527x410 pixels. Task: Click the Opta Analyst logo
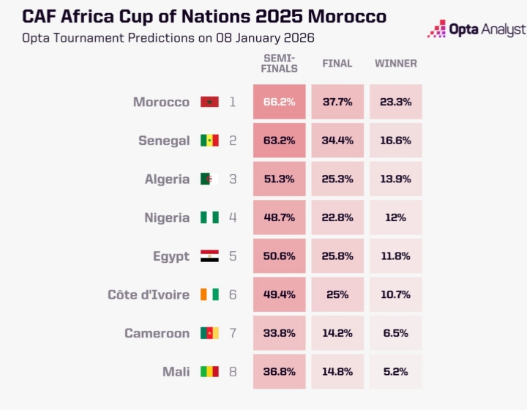(476, 29)
